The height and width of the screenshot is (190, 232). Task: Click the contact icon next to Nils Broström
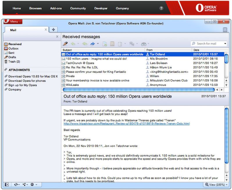click(x=147, y=59)
